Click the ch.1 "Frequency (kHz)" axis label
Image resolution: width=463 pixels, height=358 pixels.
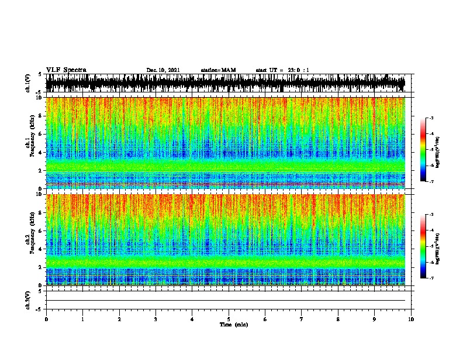tap(32, 136)
